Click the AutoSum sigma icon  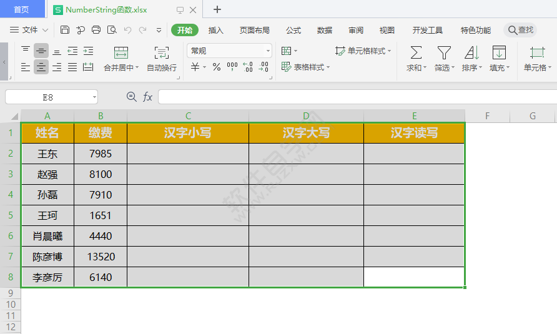coord(416,52)
